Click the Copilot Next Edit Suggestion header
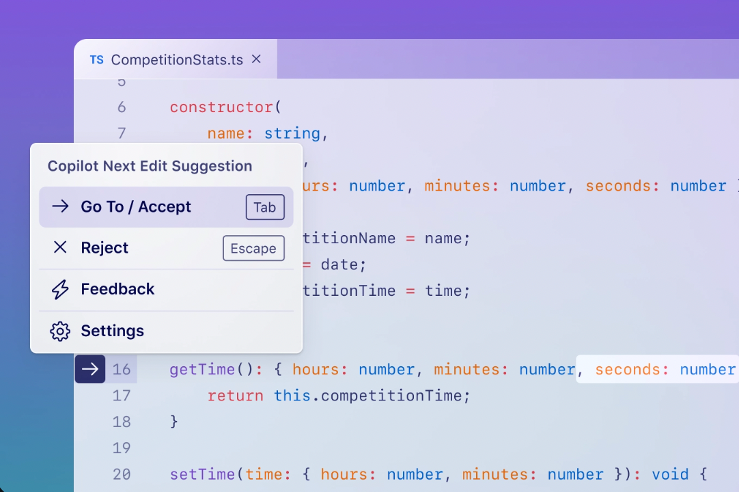The image size is (739, 492). 150,165
